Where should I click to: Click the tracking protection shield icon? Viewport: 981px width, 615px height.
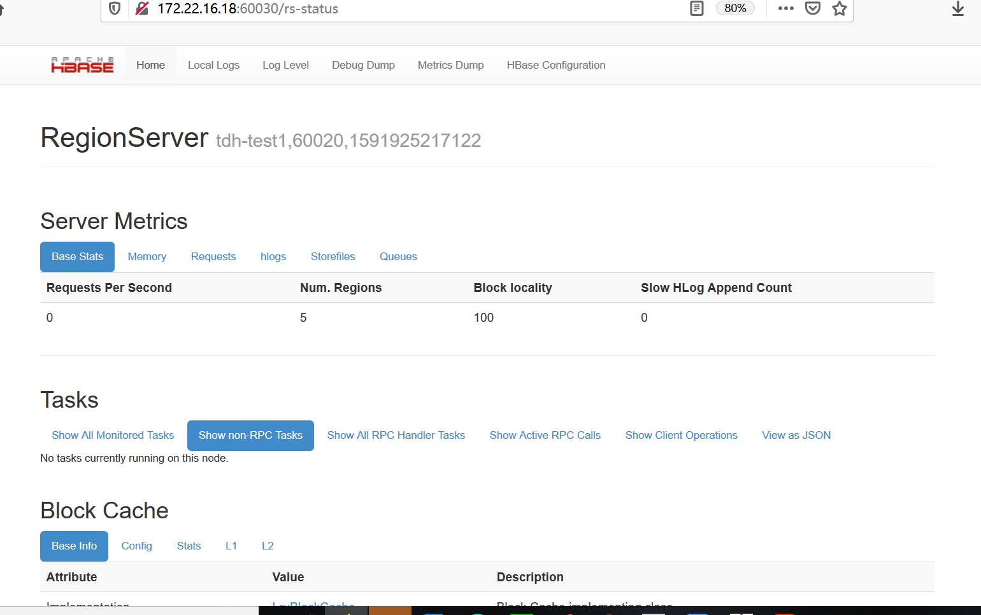115,9
